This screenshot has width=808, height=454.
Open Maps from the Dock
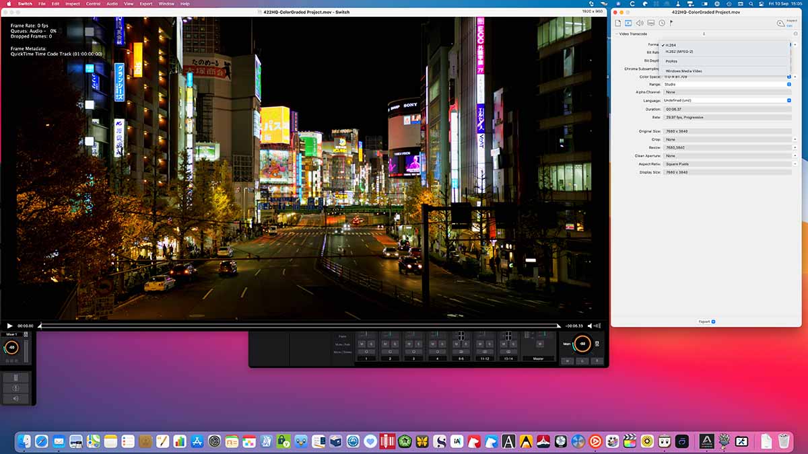click(94, 441)
